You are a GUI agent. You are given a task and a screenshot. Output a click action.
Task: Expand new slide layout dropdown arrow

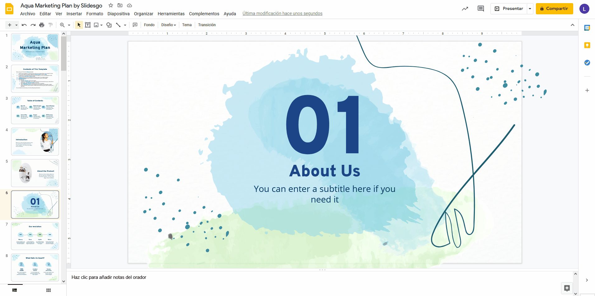pyautogui.click(x=16, y=25)
